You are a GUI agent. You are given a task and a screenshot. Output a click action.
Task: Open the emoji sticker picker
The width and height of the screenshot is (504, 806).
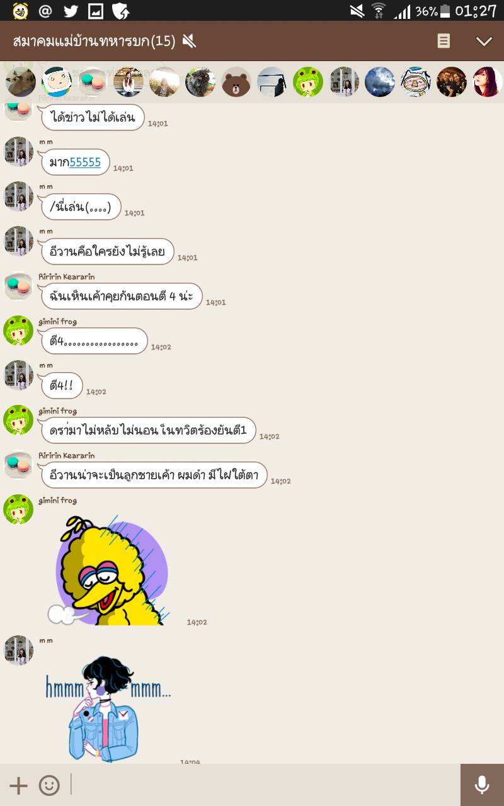(x=49, y=785)
